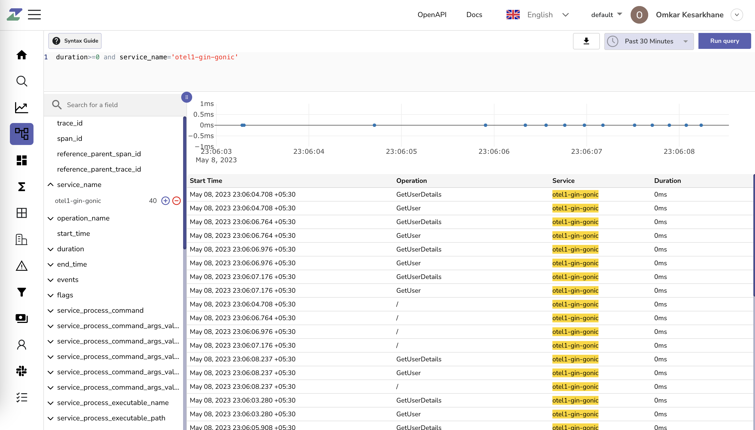Viewport: 755px width, 430px height.
Task: Open the Home icon in sidebar
Action: pyautogui.click(x=22, y=55)
